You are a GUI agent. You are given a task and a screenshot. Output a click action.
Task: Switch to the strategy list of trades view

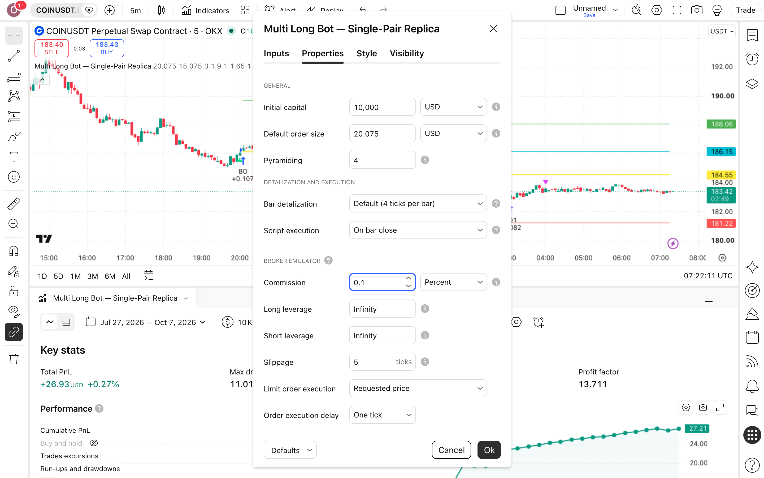pos(66,322)
